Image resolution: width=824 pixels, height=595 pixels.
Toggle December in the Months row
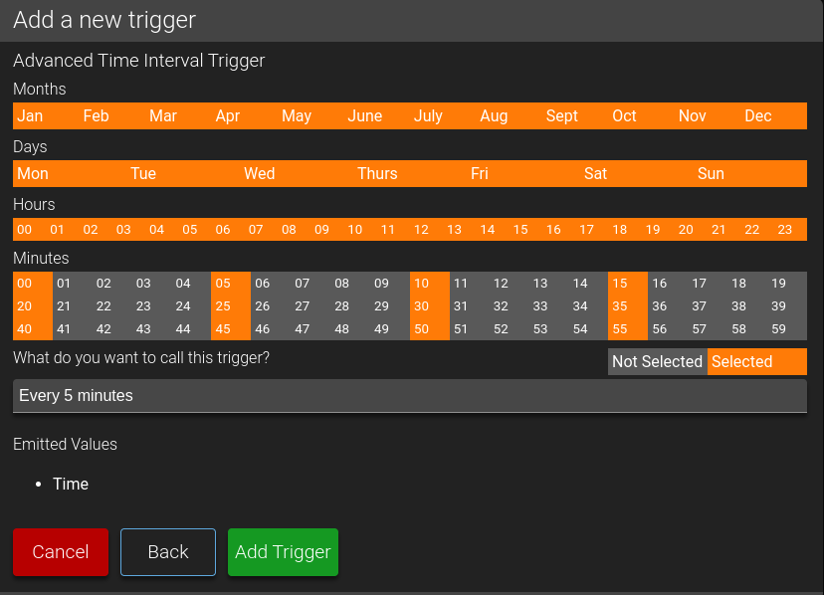(758, 116)
